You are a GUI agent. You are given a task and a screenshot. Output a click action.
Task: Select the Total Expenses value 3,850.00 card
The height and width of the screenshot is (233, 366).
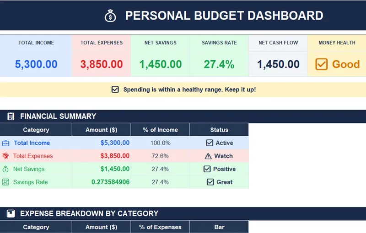pos(102,64)
